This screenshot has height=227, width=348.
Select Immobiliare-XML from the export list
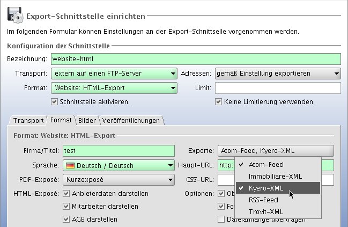[275, 176]
